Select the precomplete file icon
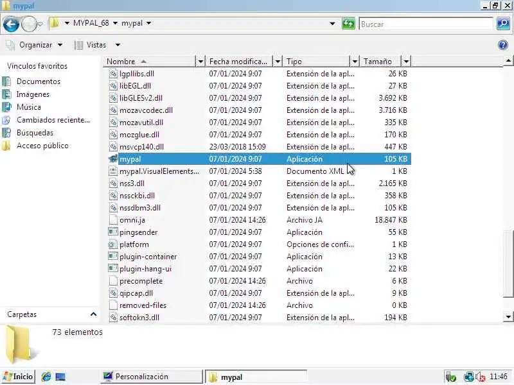Screen dimensions: 514x385 click(113, 281)
